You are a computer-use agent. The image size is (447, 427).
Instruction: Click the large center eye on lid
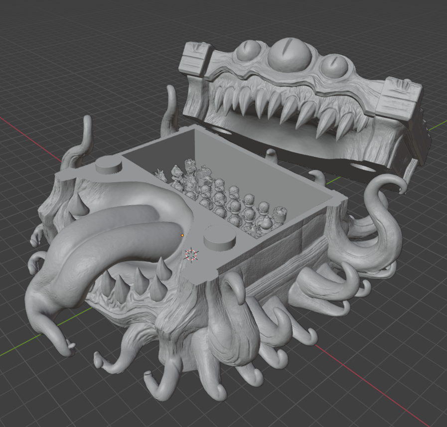(x=290, y=56)
